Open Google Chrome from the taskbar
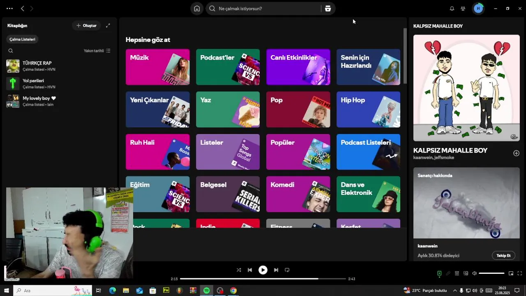Viewport: 526px width, 296px height. (x=233, y=291)
